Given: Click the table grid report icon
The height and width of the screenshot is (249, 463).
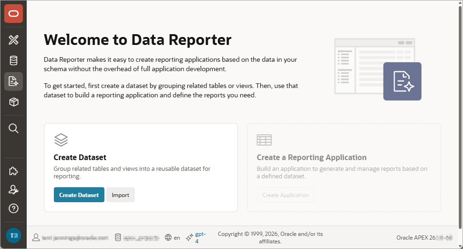Looking at the screenshot, I should 265,140.
